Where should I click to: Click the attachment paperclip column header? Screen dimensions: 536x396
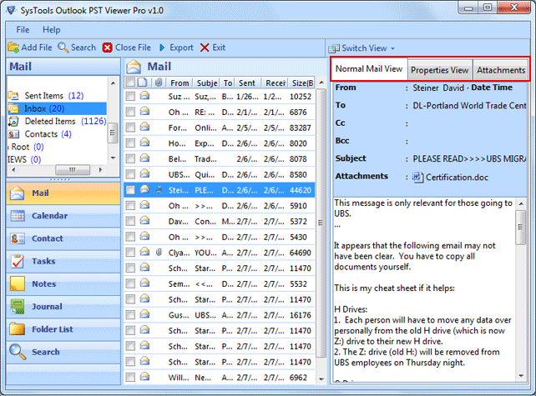159,83
